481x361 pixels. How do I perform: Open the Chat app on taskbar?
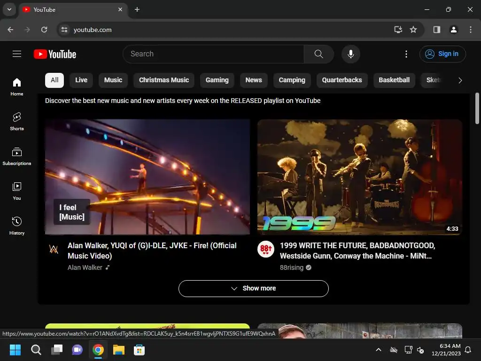[x=78, y=350]
